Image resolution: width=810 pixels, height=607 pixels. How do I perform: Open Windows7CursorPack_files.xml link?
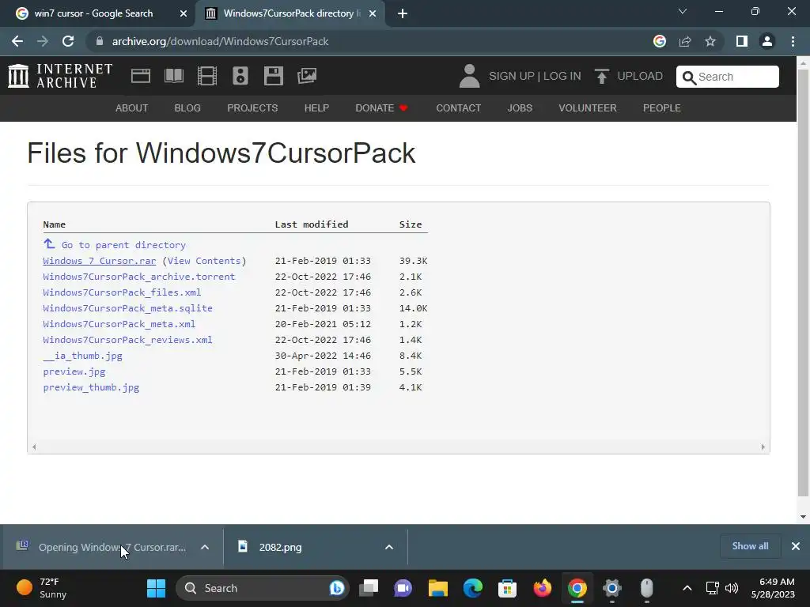pos(122,292)
